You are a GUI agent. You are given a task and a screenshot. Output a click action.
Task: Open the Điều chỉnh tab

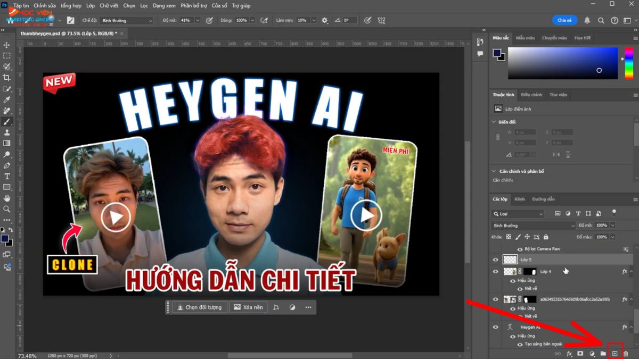[531, 95]
